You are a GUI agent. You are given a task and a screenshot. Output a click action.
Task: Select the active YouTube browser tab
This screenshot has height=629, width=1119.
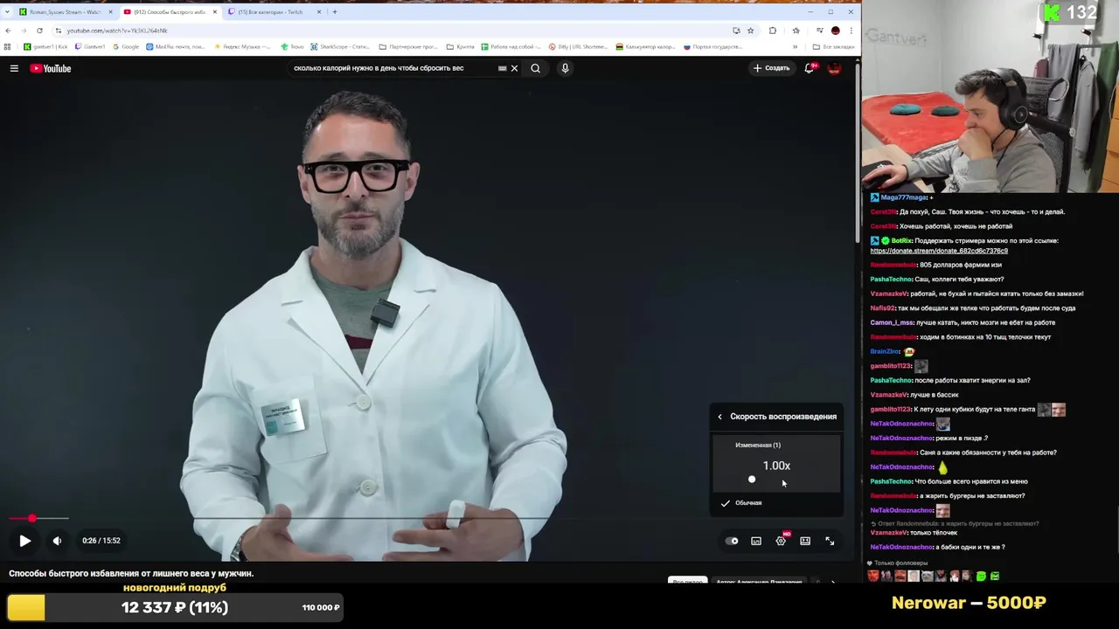click(169, 12)
